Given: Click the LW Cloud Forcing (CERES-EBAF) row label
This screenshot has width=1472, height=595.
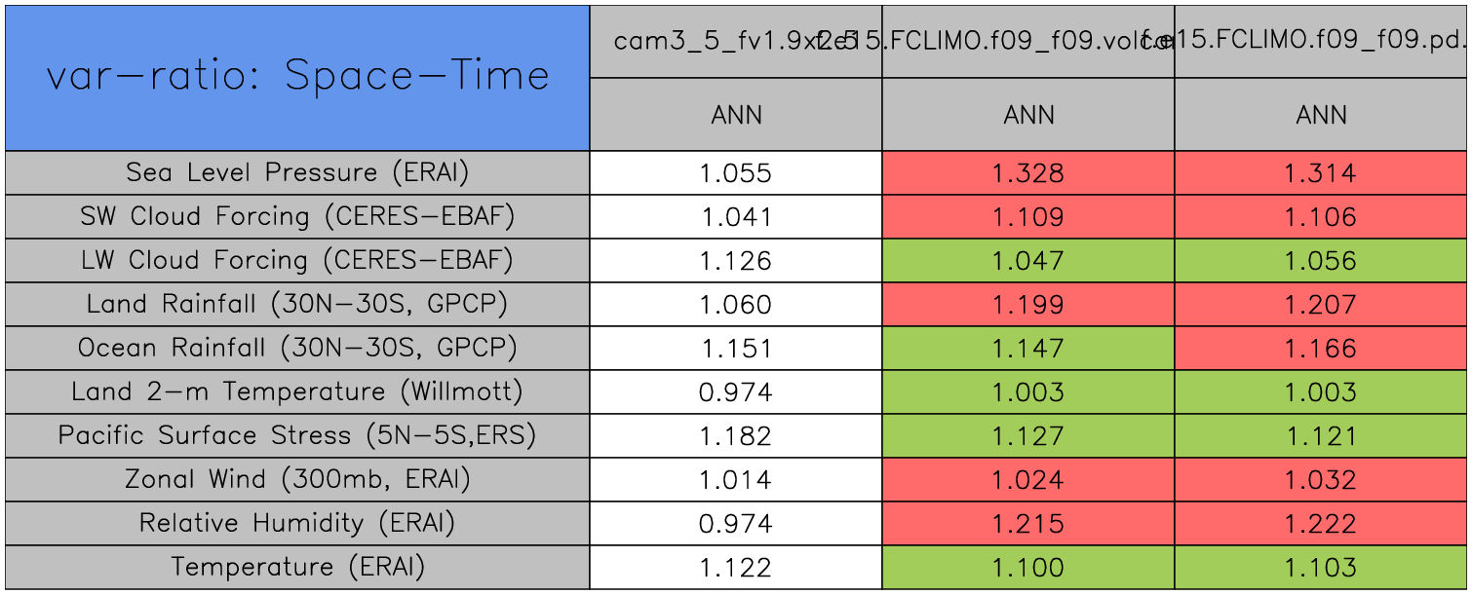Looking at the screenshot, I should (297, 260).
